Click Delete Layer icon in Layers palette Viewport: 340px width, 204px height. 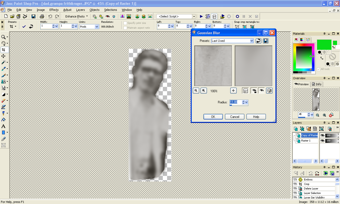(330, 129)
